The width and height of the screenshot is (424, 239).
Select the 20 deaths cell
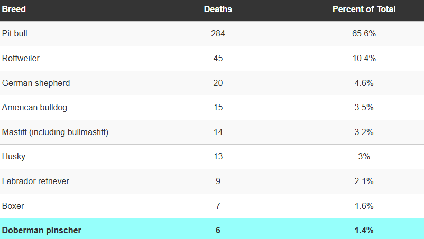coord(218,83)
